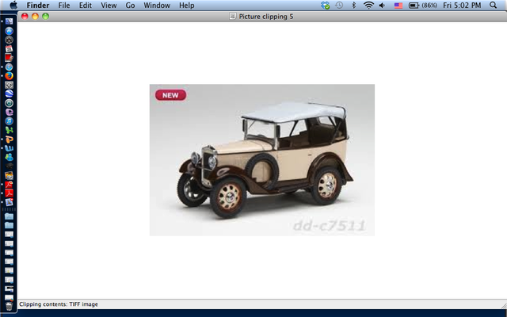507x317 pixels.
Task: Open the iCal calendar dock icon
Action: tap(9, 49)
